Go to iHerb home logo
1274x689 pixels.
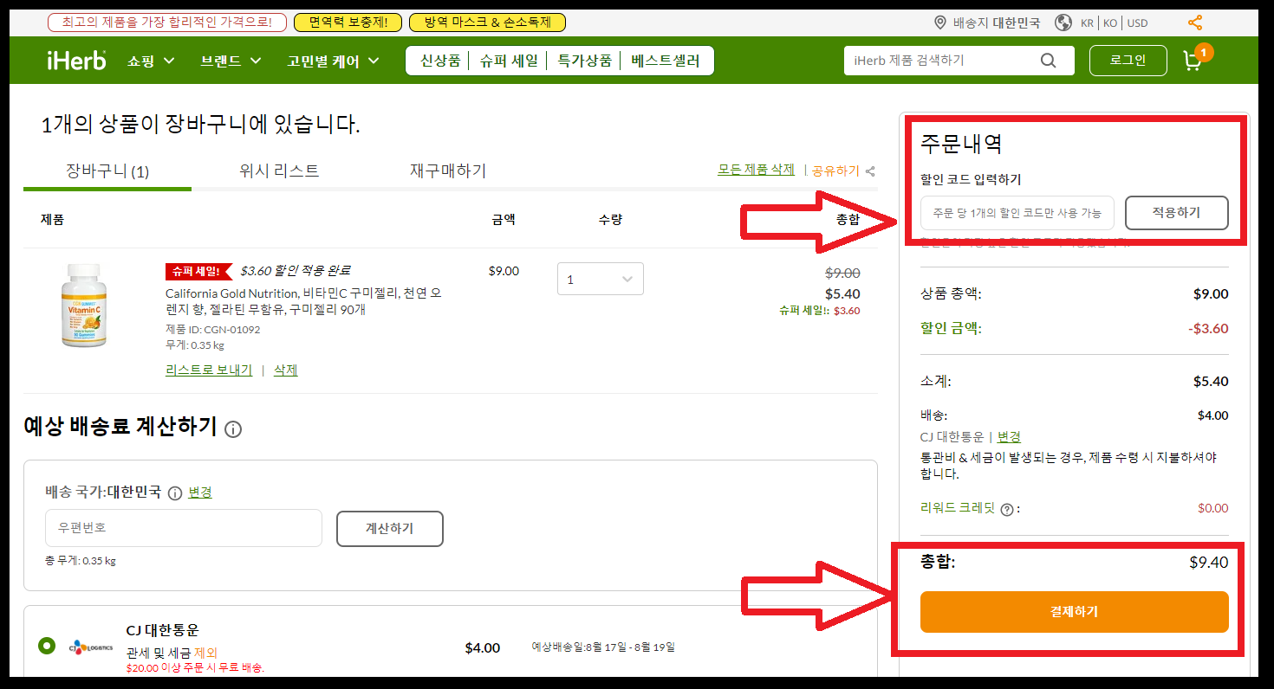[x=77, y=61]
